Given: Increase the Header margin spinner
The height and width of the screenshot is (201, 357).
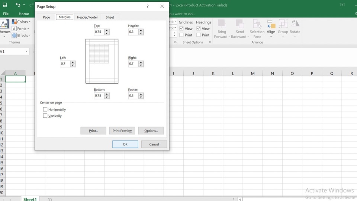Looking at the screenshot, I should coord(141,30).
